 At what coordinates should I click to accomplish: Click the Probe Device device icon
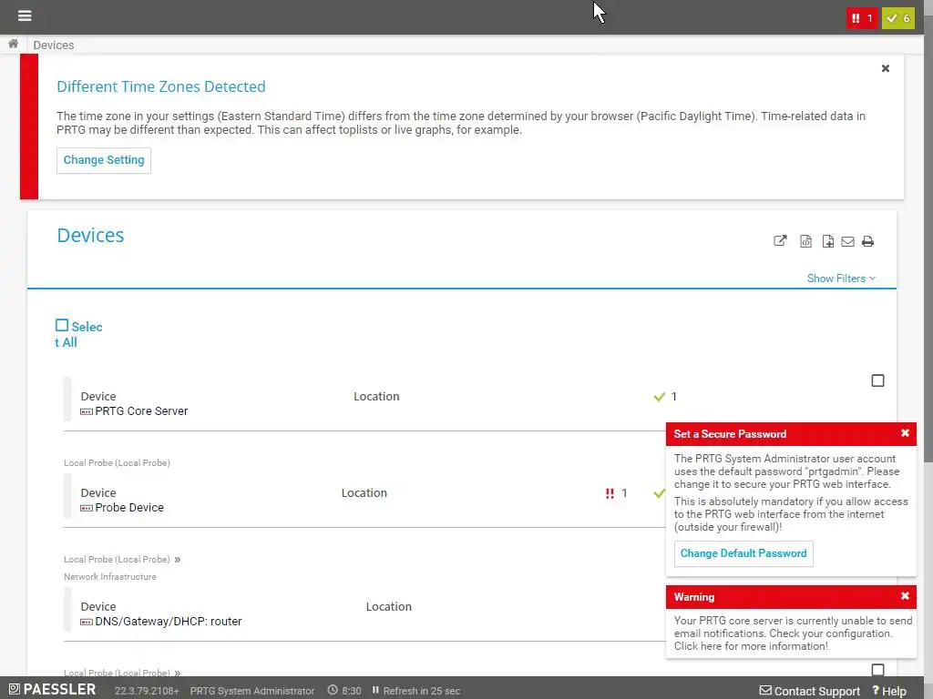[87, 508]
